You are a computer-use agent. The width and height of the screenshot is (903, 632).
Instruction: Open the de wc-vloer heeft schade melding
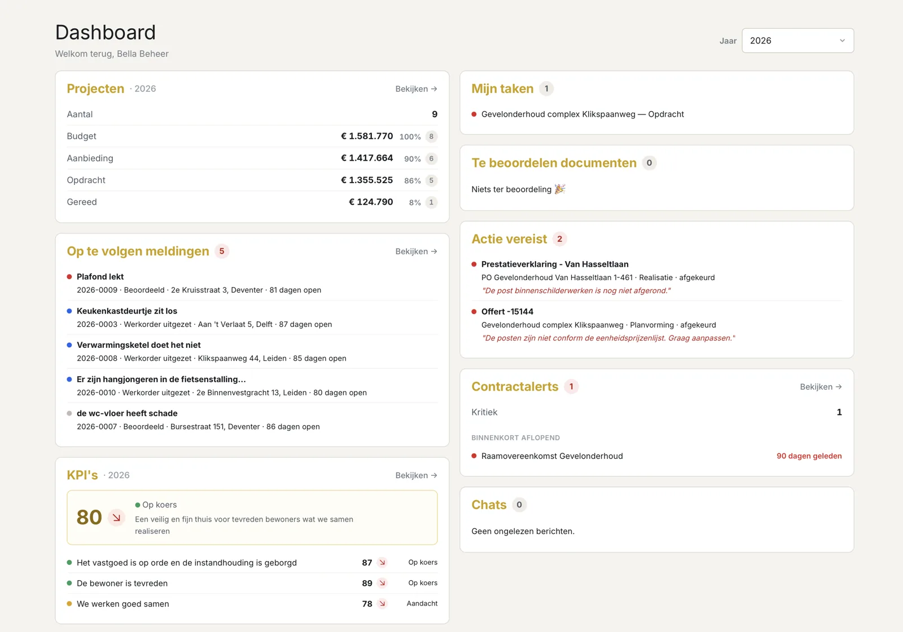[252, 419]
